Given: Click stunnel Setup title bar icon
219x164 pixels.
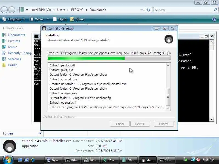Looking at the screenshot, I should coord(44,28).
